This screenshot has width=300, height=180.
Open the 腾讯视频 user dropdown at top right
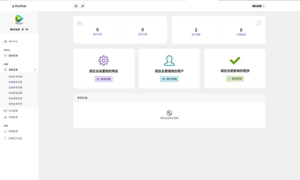coord(258,6)
